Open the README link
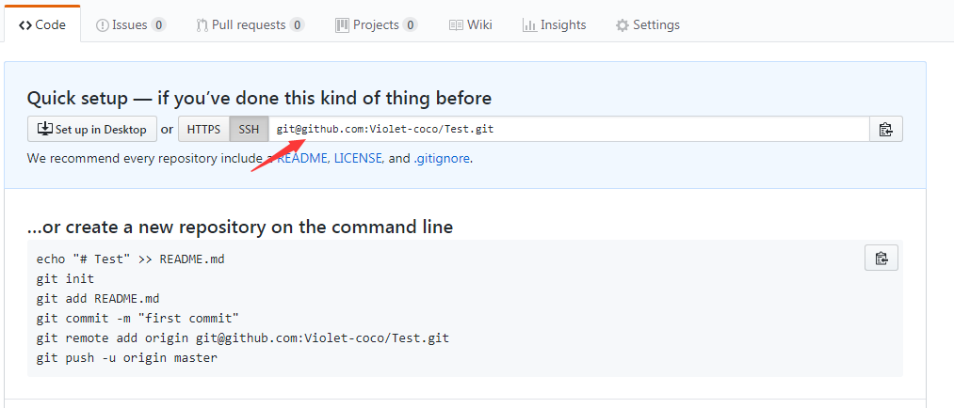 pyautogui.click(x=303, y=159)
